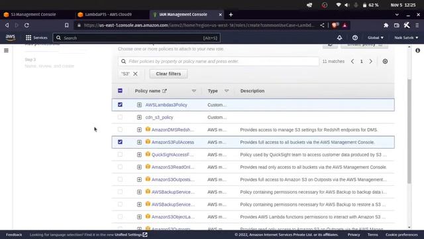
Task: Click the Clear filters button
Action: [168, 74]
